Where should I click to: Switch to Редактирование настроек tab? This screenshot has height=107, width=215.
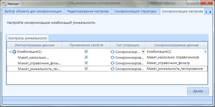88,11
